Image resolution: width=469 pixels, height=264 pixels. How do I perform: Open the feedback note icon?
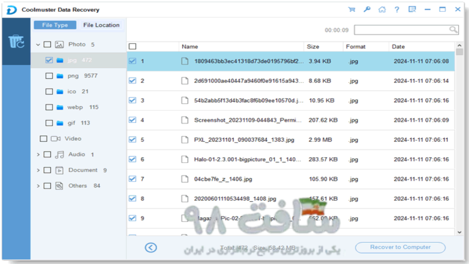[x=412, y=9]
